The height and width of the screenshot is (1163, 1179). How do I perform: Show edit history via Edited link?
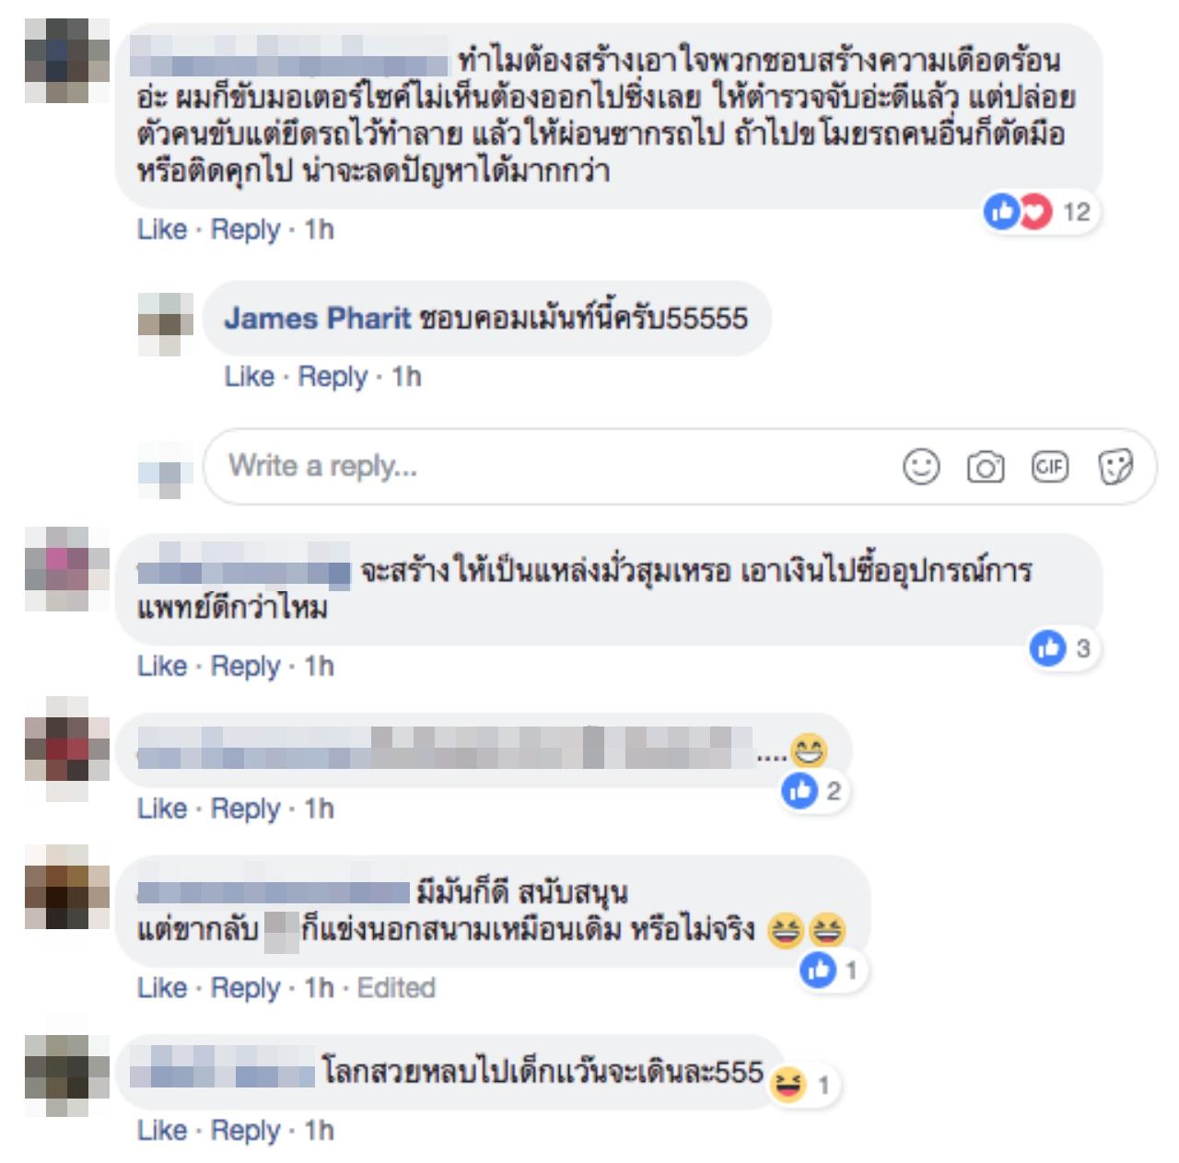[396, 988]
